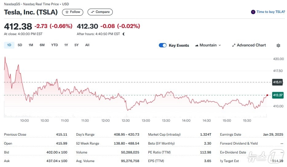
Task: Toggle the Key Events switch off
Action: pos(163,45)
